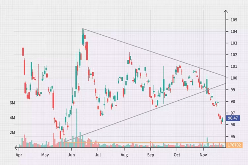248x165 pixels.
Task: Click the tallest green volume bar in June
Action: 77,128
